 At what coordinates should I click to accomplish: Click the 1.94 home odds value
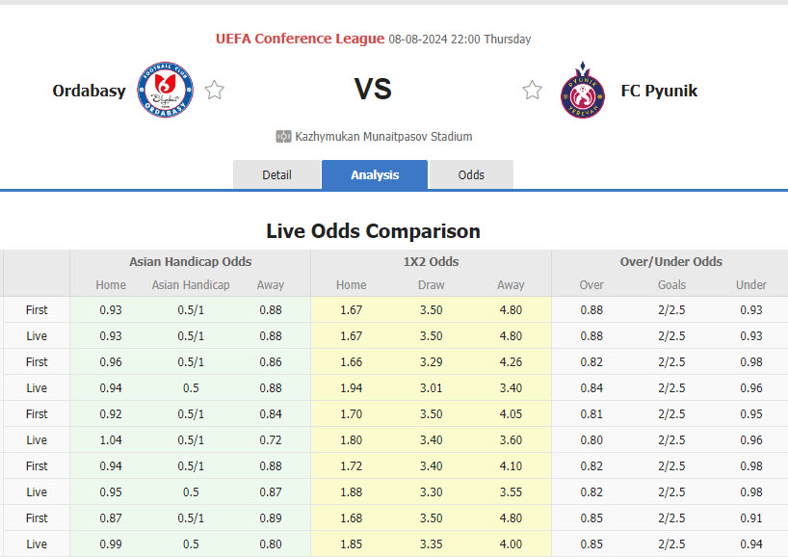[351, 387]
